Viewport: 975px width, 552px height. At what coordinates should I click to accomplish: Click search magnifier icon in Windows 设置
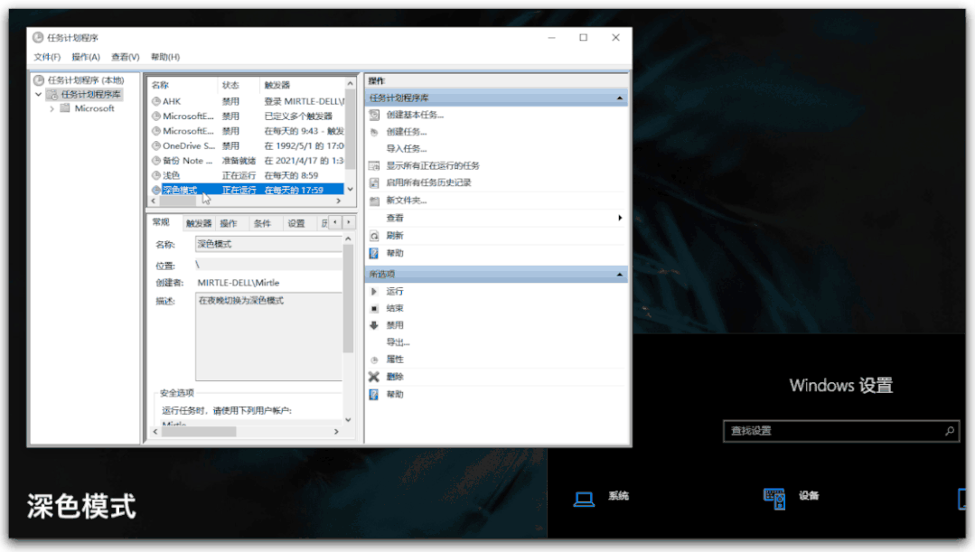pyautogui.click(x=950, y=431)
